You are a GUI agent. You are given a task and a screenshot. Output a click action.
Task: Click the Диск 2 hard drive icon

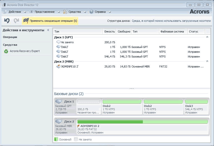(x=58, y=121)
